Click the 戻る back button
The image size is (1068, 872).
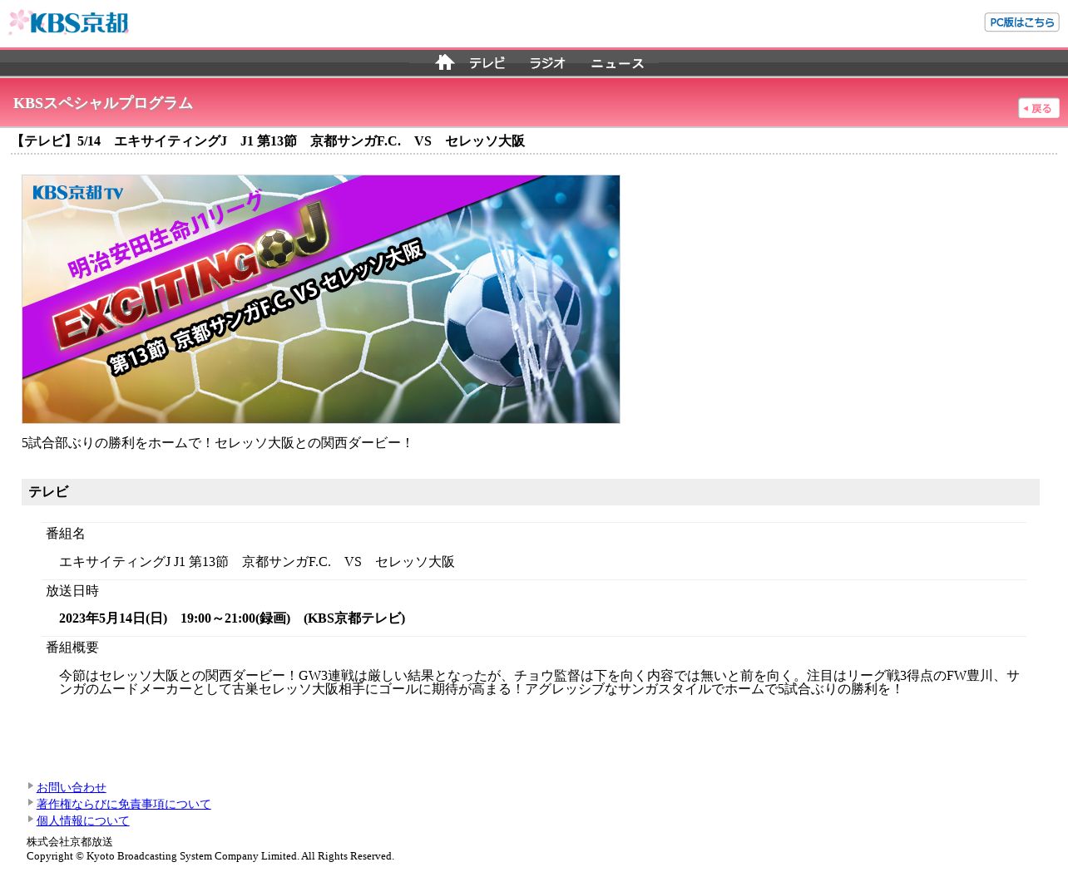tap(1039, 108)
